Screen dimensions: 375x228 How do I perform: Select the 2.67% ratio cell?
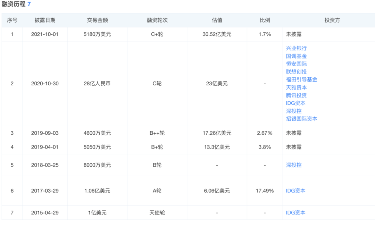click(265, 133)
